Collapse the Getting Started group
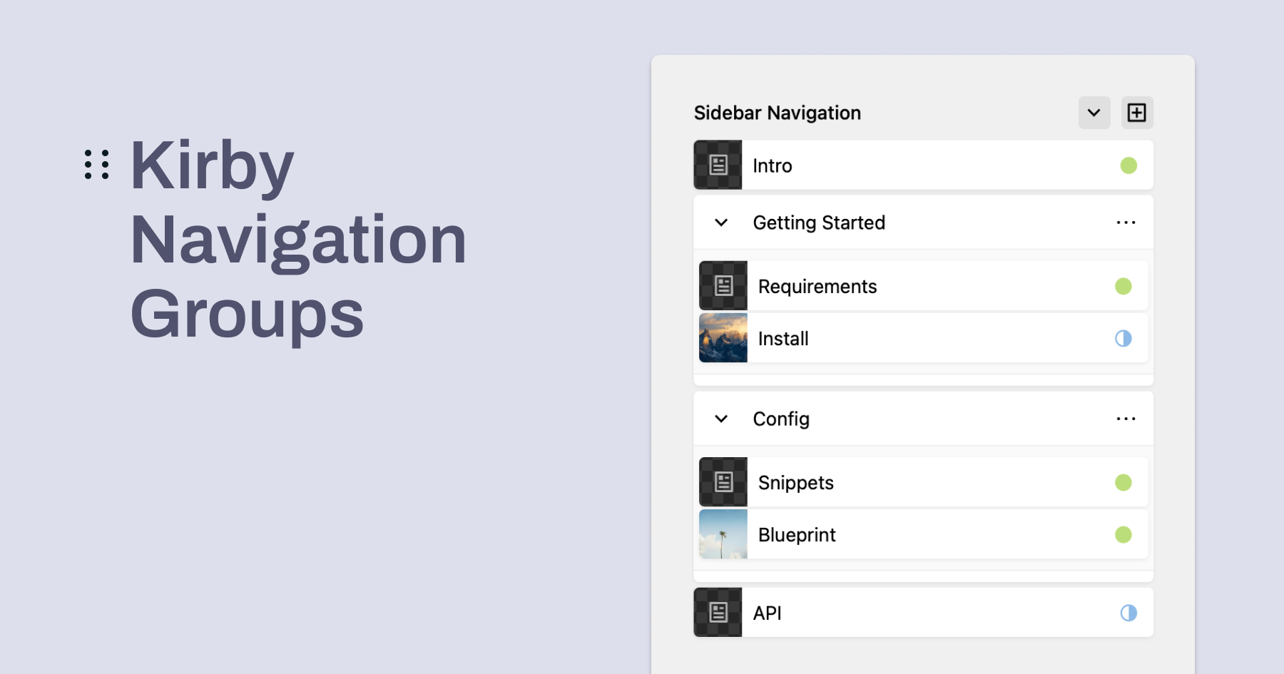The width and height of the screenshot is (1284, 674). (x=720, y=222)
